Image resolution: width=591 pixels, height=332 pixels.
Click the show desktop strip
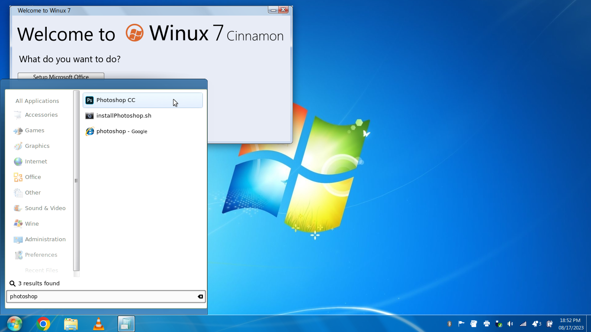pos(588,324)
